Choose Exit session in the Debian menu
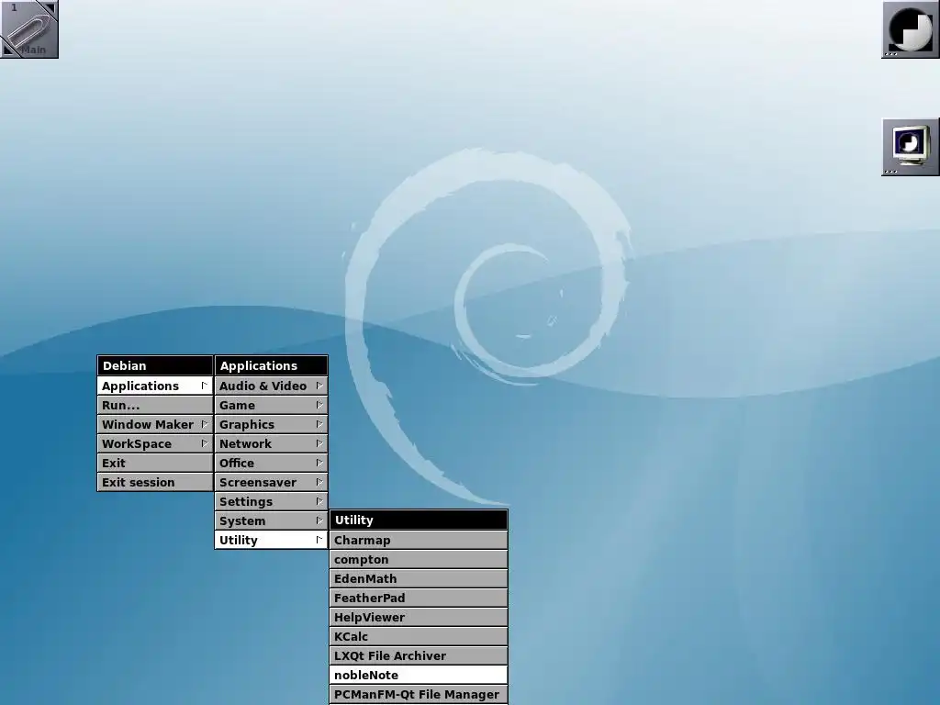The width and height of the screenshot is (940, 705). tap(154, 482)
